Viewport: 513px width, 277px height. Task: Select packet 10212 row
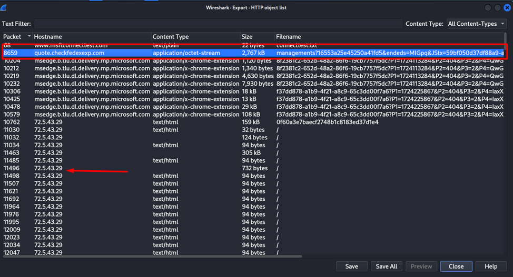pos(253,68)
